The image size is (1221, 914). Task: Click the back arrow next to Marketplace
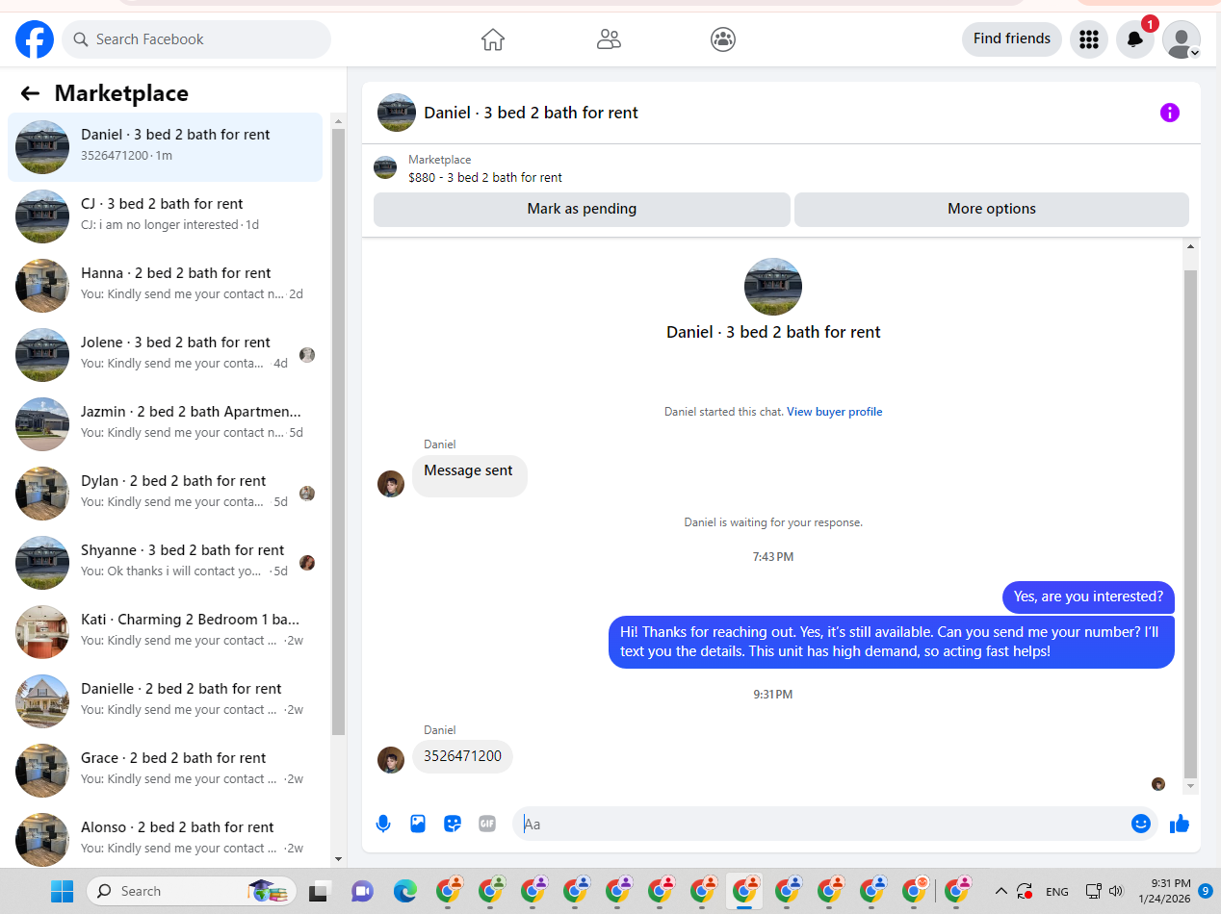[x=30, y=93]
